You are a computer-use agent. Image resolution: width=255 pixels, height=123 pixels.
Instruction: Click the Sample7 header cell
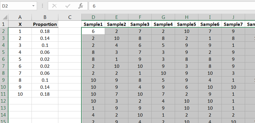(233, 24)
